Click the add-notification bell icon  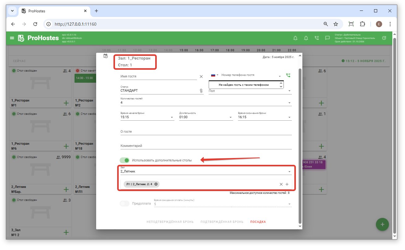tap(296, 38)
